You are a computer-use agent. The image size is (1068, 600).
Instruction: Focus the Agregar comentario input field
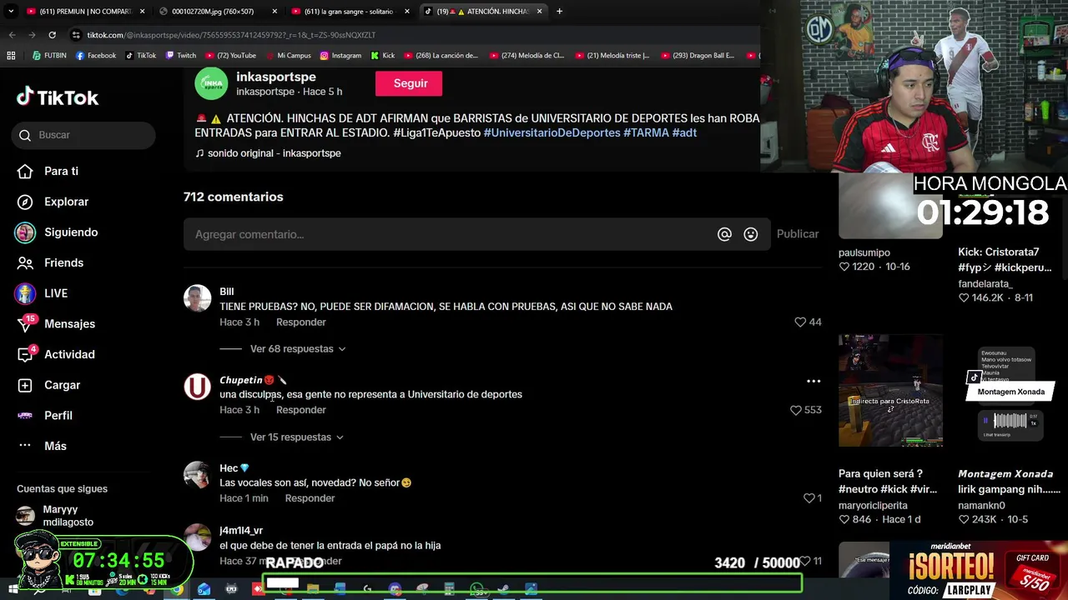451,234
